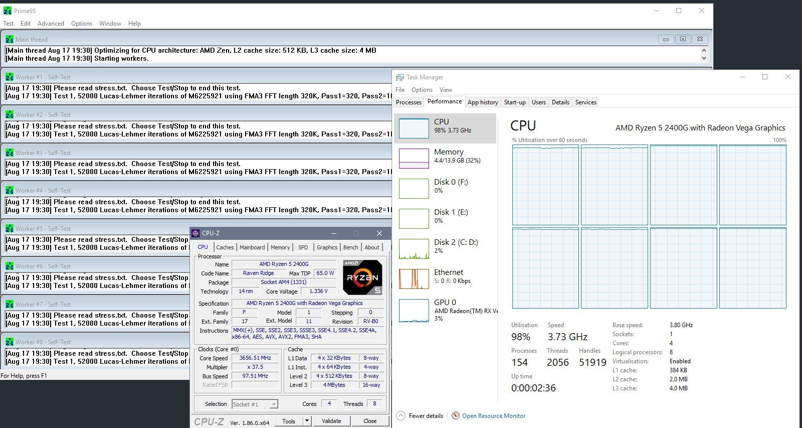Click the CPU-Z title bar icon
Image resolution: width=802 pixels, height=428 pixels.
195,233
